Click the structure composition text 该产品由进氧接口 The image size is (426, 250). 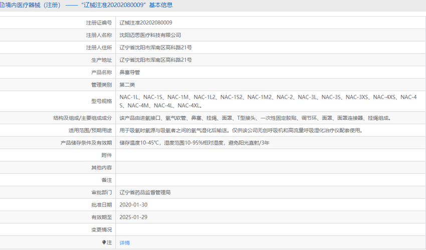click(256, 118)
